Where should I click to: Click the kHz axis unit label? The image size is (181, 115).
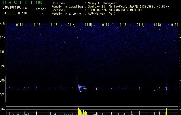coord(3,23)
